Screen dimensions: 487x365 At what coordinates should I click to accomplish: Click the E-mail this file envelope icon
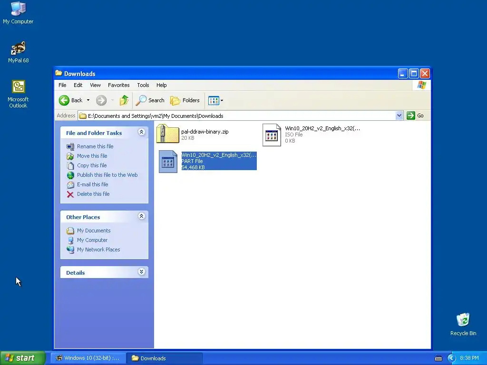pyautogui.click(x=70, y=185)
